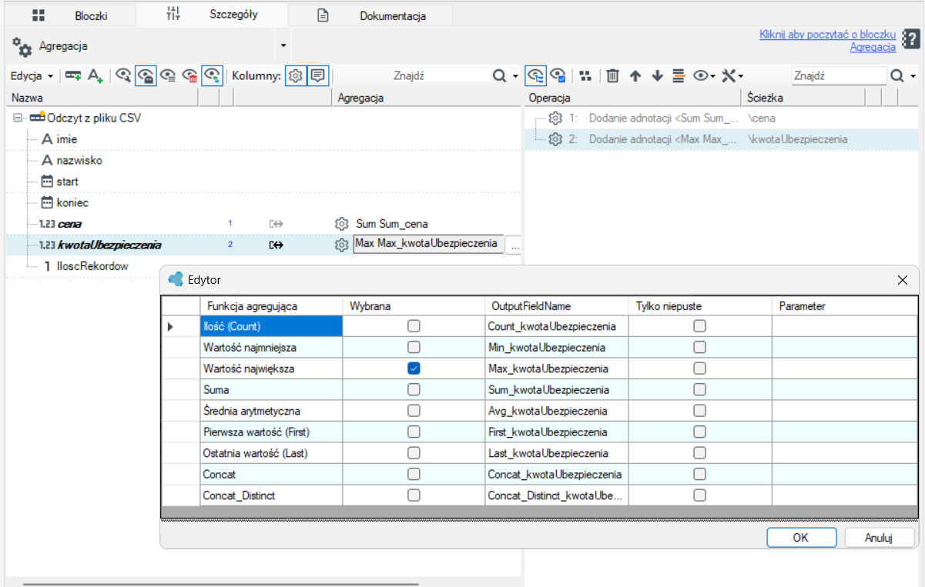Move operation up with the up arrow
This screenshot has height=587, width=925.
coord(635,76)
